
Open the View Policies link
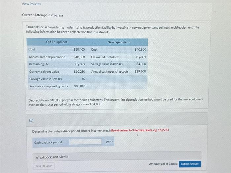[31, 4]
